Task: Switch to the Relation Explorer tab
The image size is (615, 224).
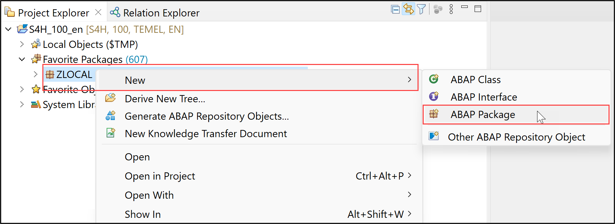Action: (x=154, y=13)
